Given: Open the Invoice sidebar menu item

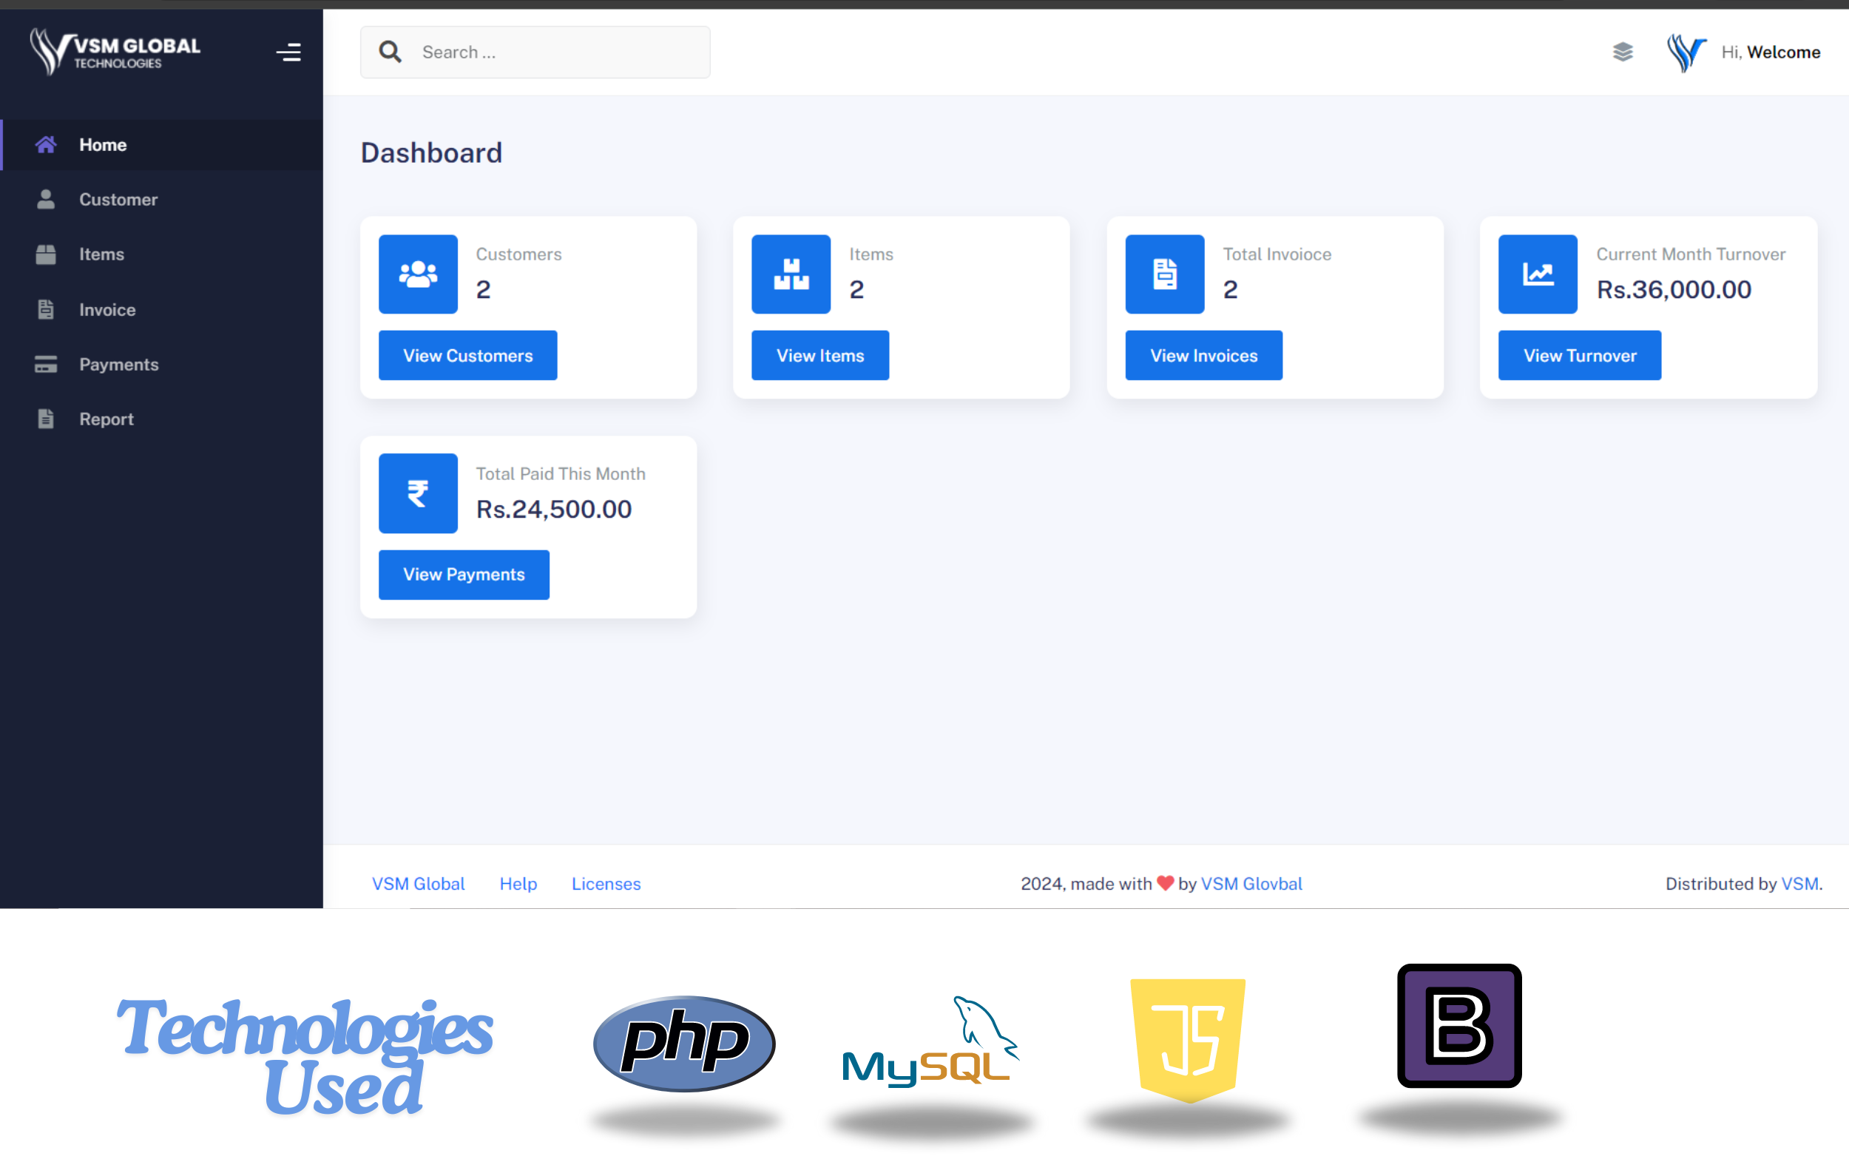Looking at the screenshot, I should pyautogui.click(x=107, y=310).
